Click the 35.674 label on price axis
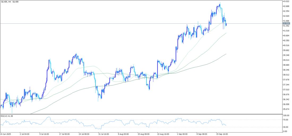Image resolution: width=292 pixels, height=136 pixels. point(286,109)
